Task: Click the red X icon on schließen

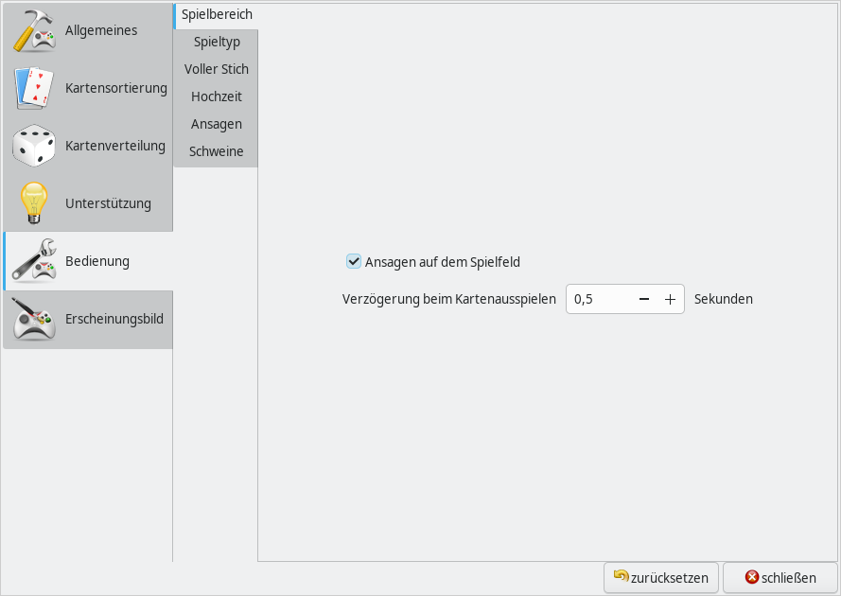Action: point(752,577)
